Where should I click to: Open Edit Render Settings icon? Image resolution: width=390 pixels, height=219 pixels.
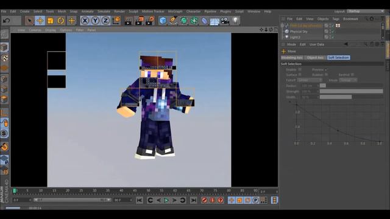coord(150,21)
